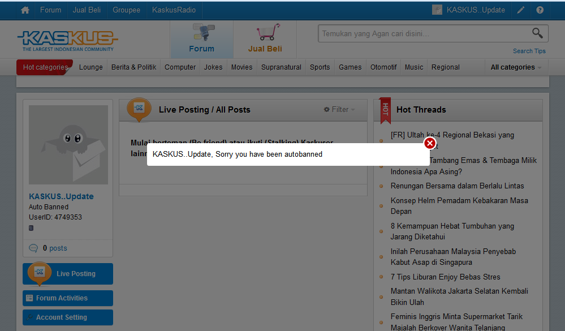Click the Live Posting / All Posts heading
The width and height of the screenshot is (565, 331).
(x=204, y=110)
